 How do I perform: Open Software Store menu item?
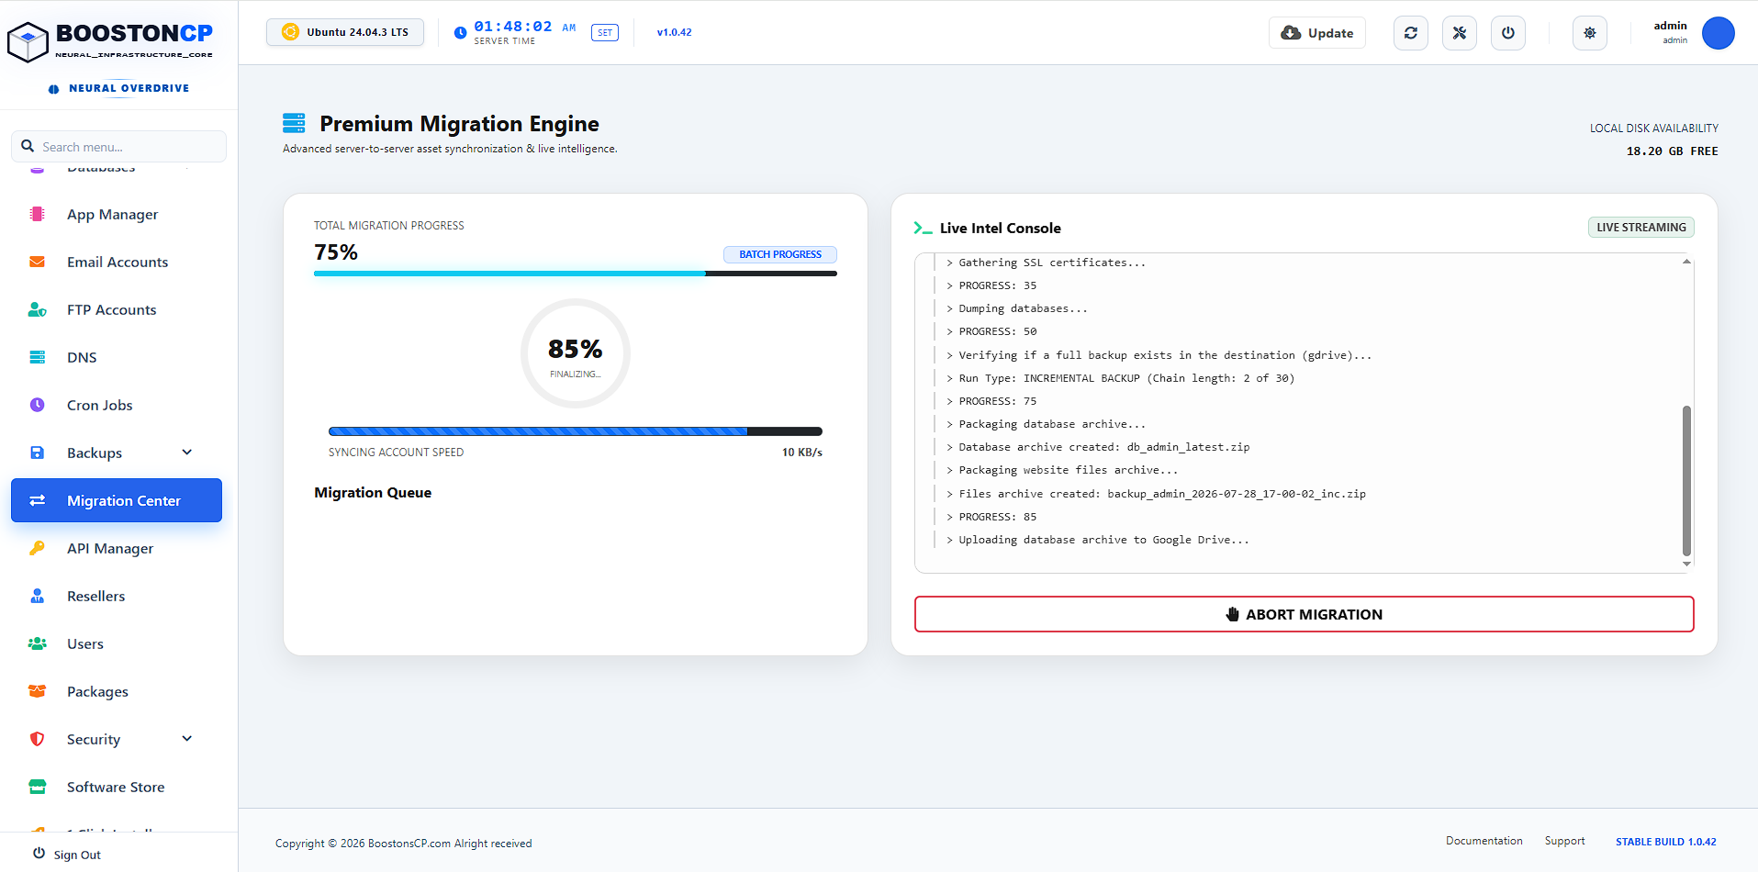pos(117,787)
